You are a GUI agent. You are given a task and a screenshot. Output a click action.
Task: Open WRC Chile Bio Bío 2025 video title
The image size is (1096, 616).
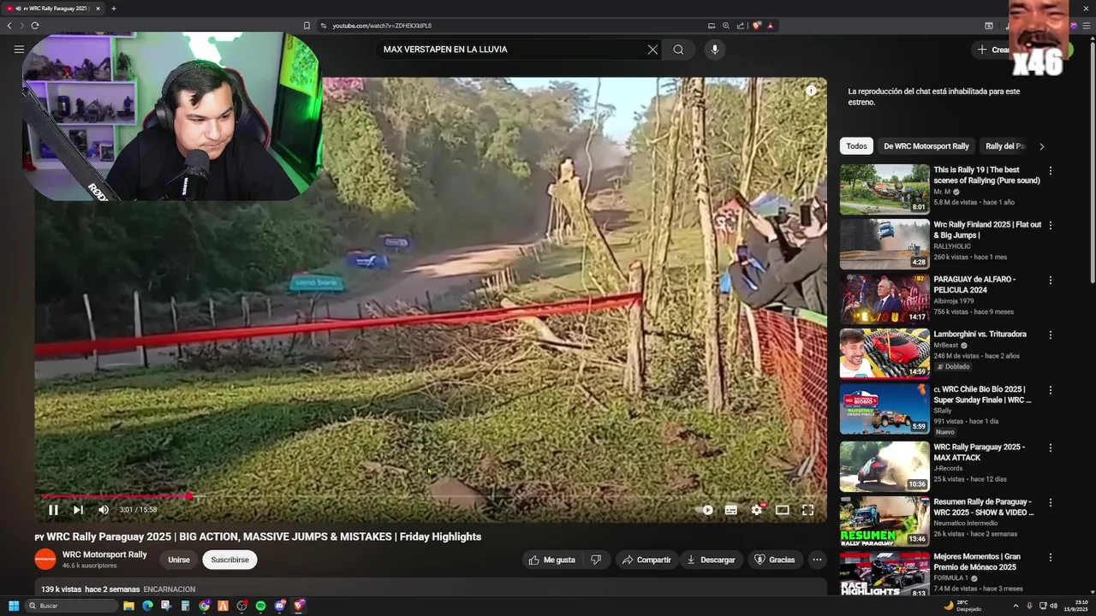point(983,394)
